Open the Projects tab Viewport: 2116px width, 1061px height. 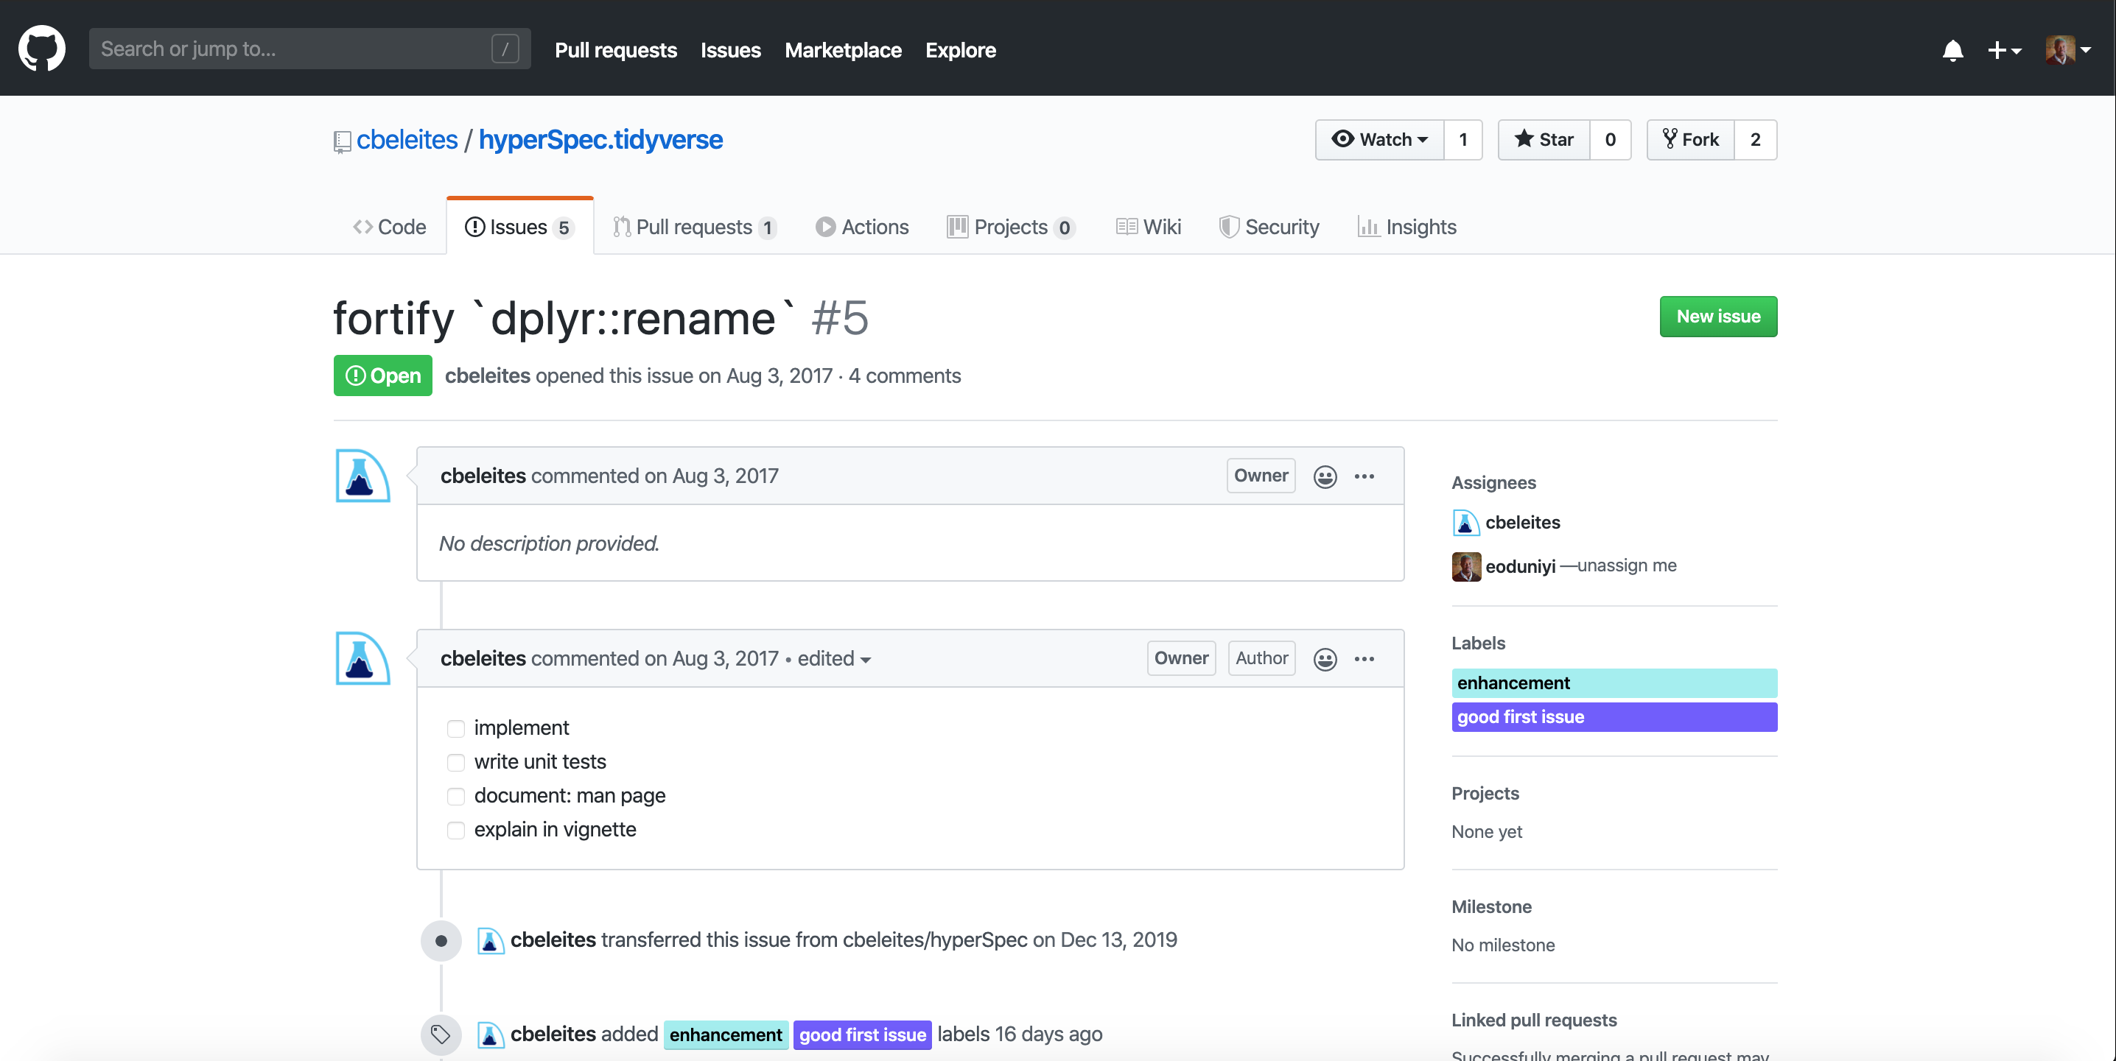pos(1011,227)
